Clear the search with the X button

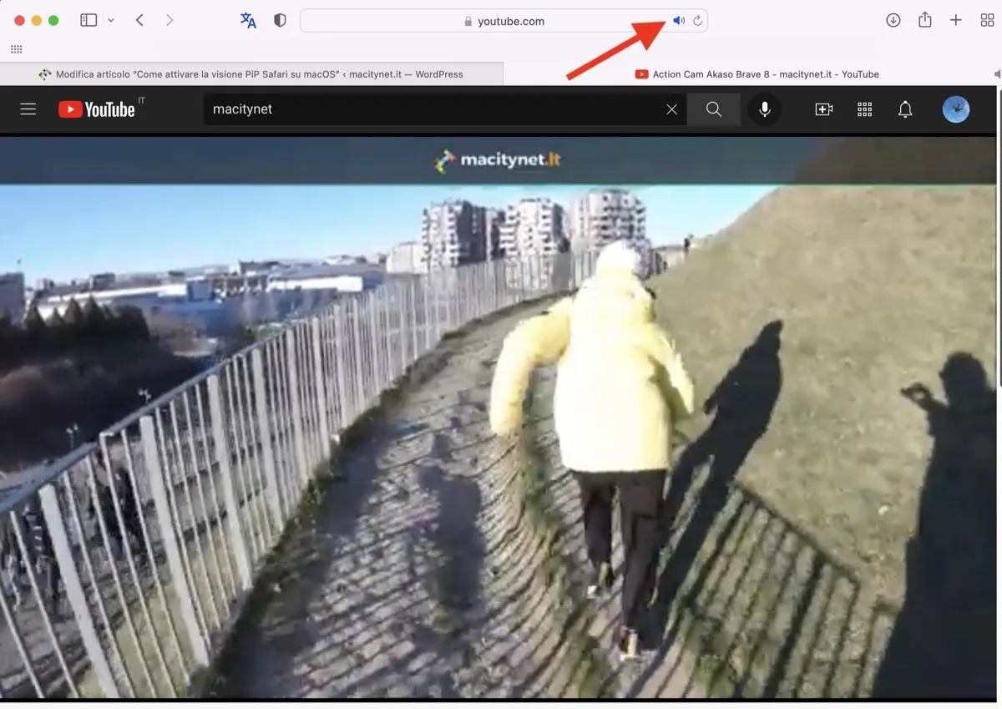pos(671,109)
